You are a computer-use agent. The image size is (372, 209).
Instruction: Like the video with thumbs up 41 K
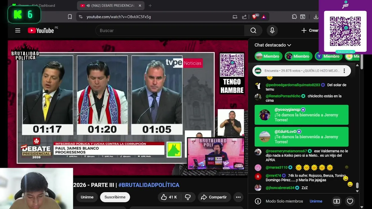(169, 197)
